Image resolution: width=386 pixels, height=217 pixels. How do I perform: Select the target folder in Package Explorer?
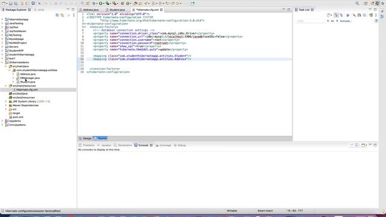16,113
